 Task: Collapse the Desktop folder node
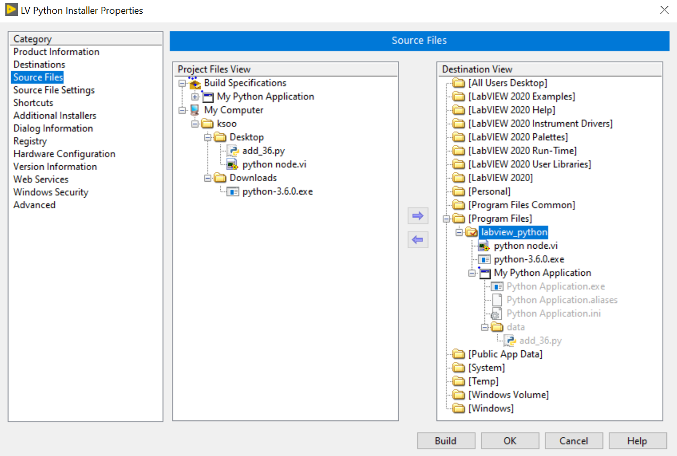point(208,138)
